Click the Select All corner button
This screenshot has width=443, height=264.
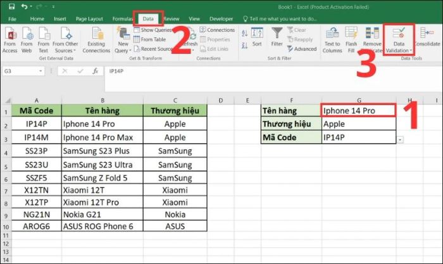pos(6,100)
